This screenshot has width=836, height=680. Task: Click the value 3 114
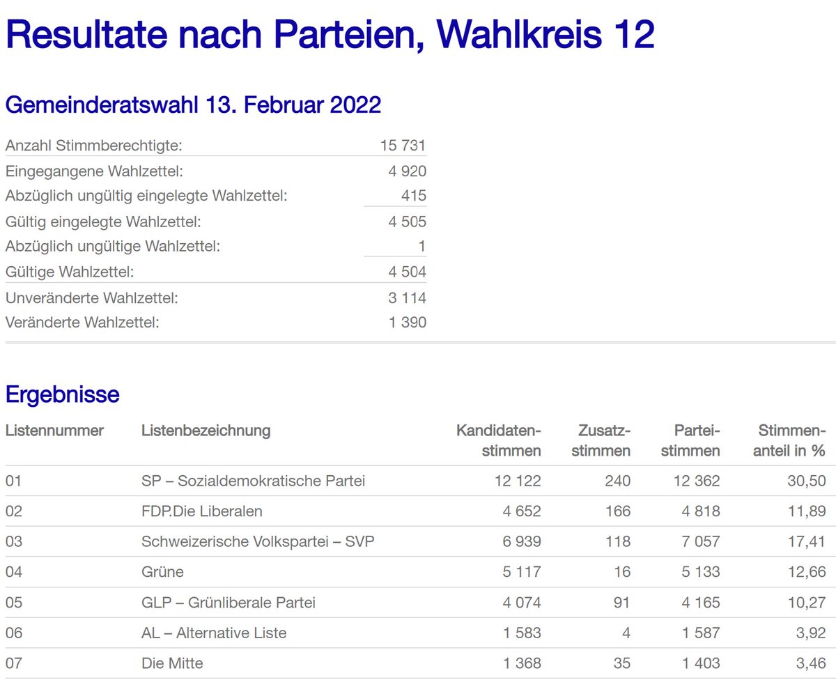click(408, 298)
